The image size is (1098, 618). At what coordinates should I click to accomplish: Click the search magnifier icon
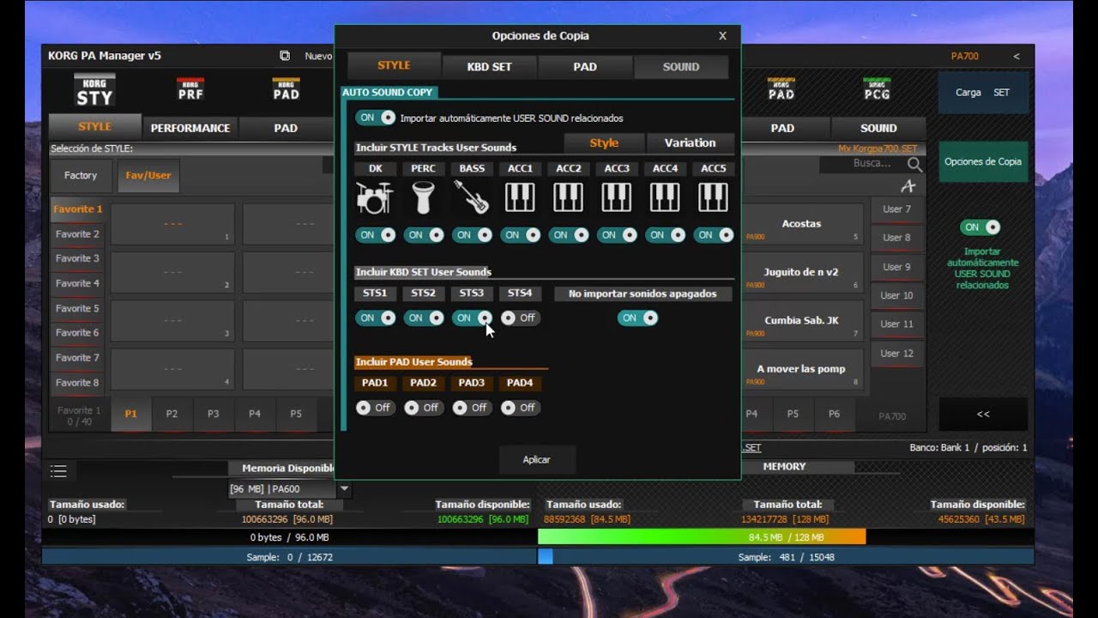pos(914,164)
